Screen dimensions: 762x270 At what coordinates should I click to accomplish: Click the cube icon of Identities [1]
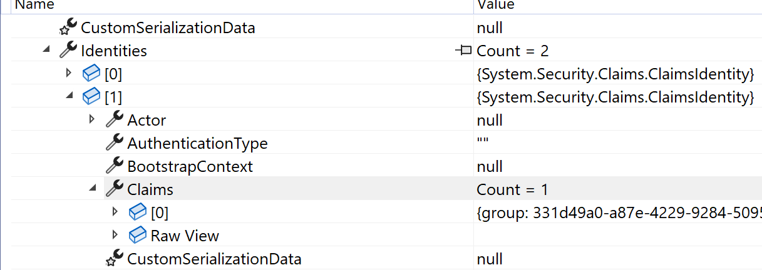[91, 97]
